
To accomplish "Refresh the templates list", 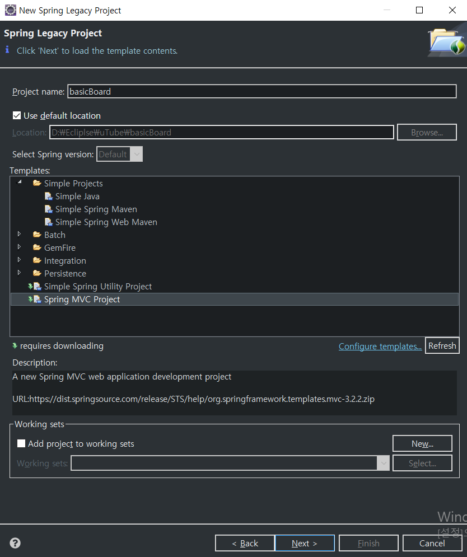I will click(x=442, y=345).
